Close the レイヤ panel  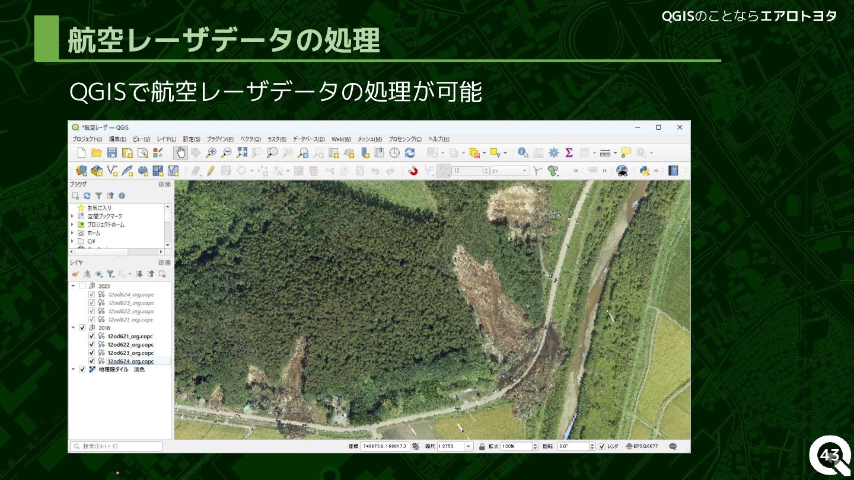[x=168, y=262]
